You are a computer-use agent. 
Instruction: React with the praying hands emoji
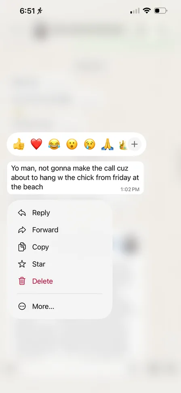[x=107, y=145]
